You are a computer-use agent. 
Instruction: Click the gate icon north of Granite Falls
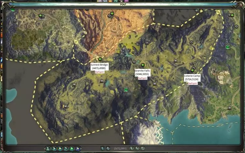pyautogui.click(x=147, y=43)
